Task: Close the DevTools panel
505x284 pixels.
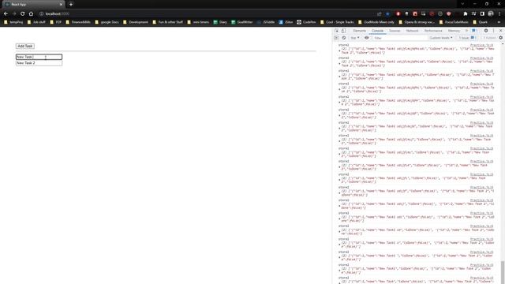Action: (501, 31)
